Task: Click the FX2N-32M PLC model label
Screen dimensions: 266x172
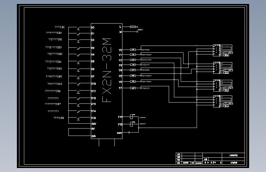Action: point(107,70)
